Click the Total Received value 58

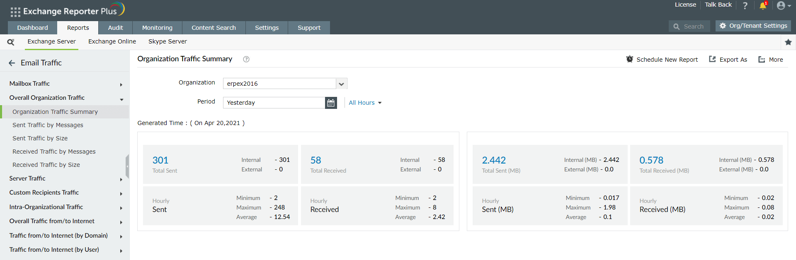315,160
